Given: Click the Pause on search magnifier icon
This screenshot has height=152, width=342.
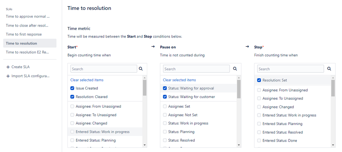Looking at the screenshot, I should 235,69.
